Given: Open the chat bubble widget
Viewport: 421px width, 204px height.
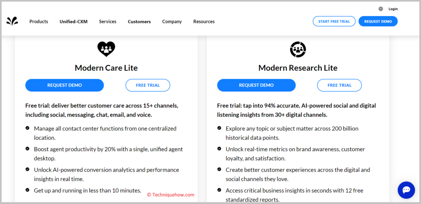Looking at the screenshot, I should click(x=406, y=190).
